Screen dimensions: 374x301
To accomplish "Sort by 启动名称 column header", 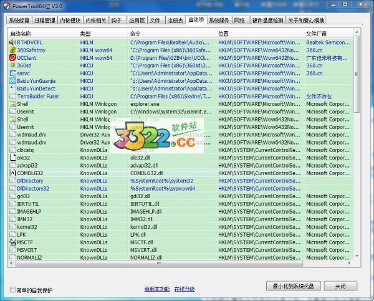I will click(x=42, y=34).
